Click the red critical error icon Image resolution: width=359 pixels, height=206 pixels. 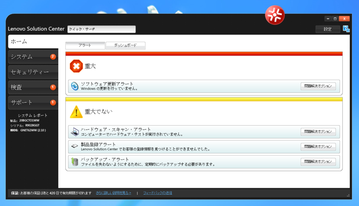(76, 66)
